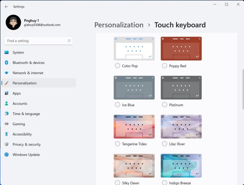Select the Ice Blue radio button
The image size is (244, 185).
117,105
